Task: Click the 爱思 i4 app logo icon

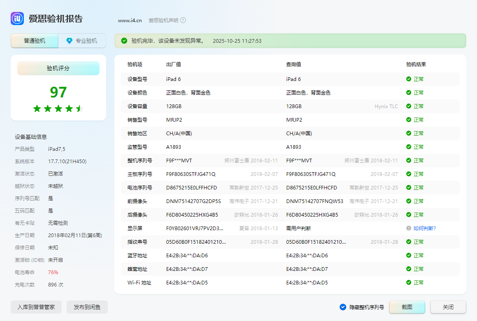Action: pos(18,18)
